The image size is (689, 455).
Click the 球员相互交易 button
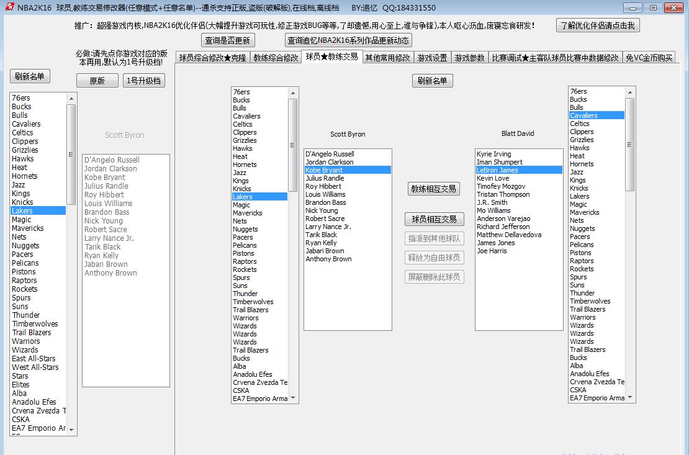pyautogui.click(x=434, y=219)
